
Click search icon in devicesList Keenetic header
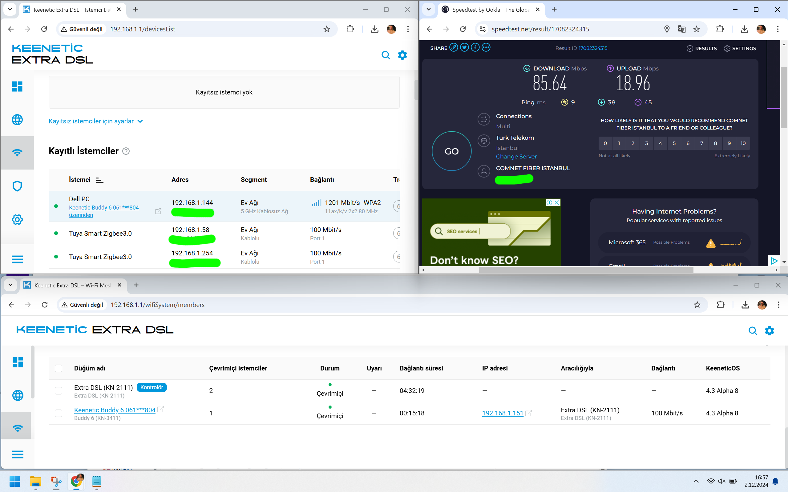(386, 55)
